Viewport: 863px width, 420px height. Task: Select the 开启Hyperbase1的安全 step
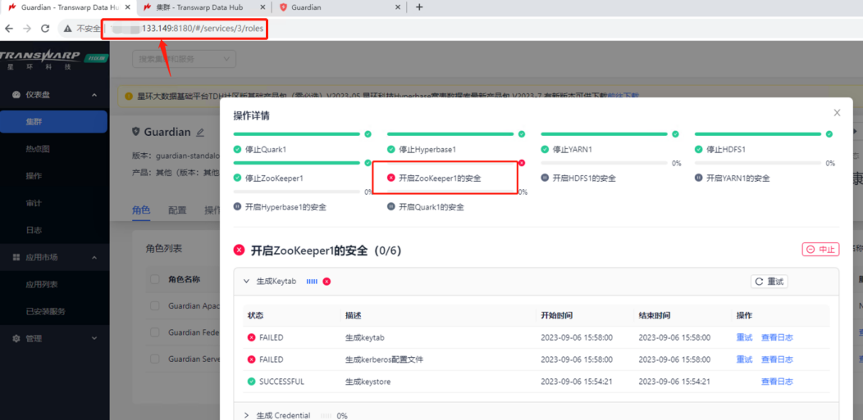click(x=285, y=207)
